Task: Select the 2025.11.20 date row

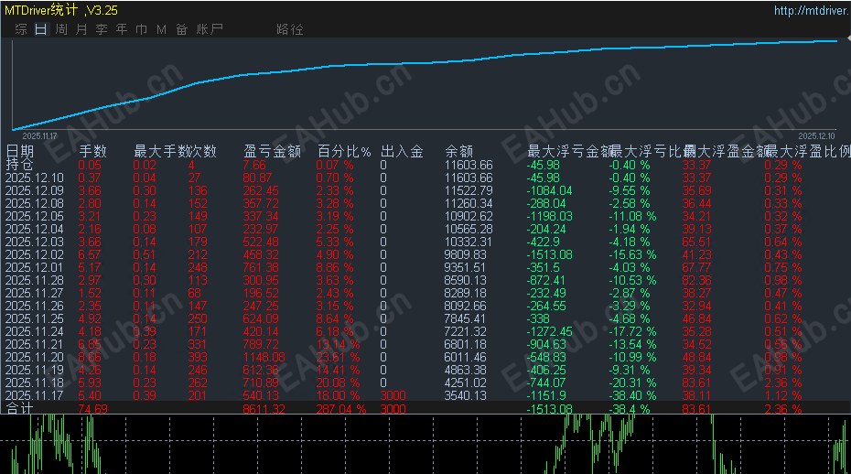Action: tap(34, 357)
